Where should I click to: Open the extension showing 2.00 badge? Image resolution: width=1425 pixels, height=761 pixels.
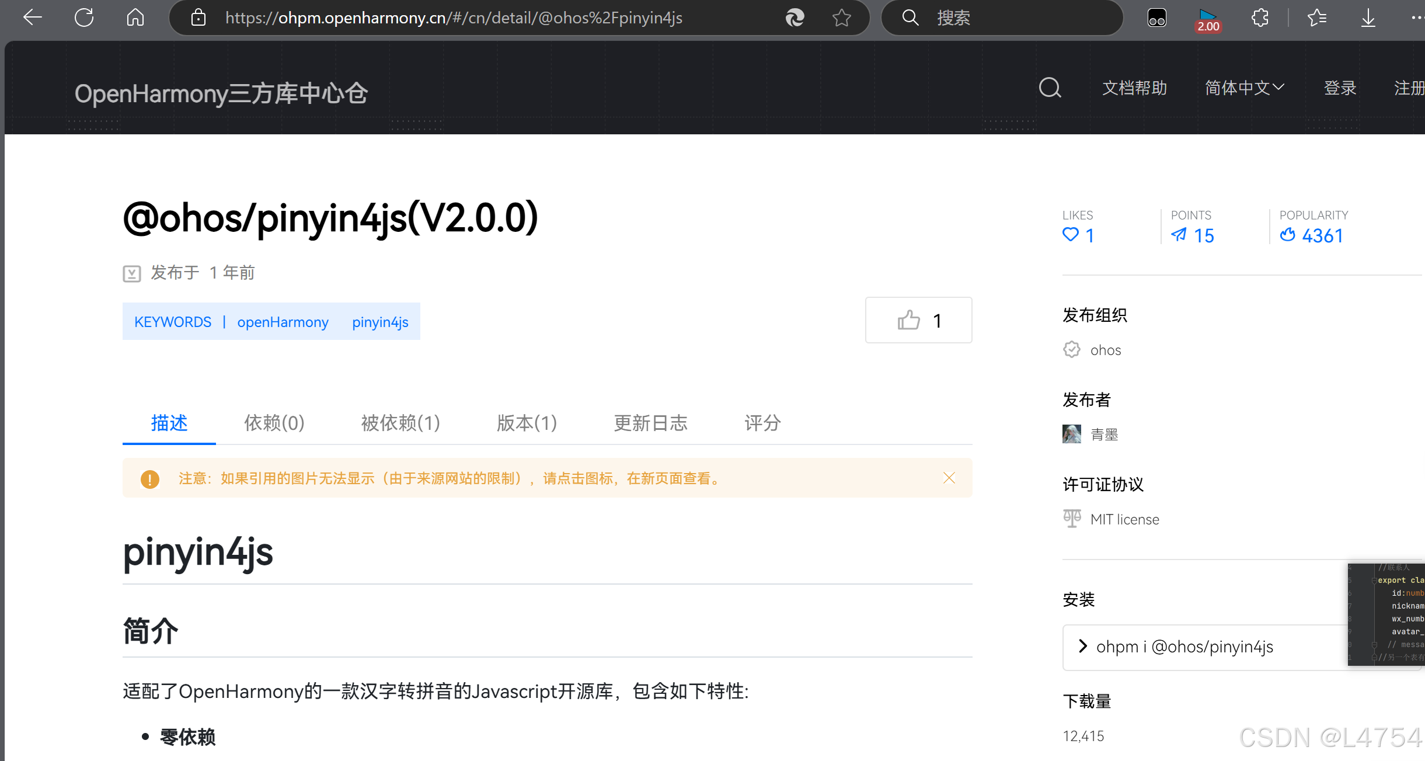(1208, 20)
